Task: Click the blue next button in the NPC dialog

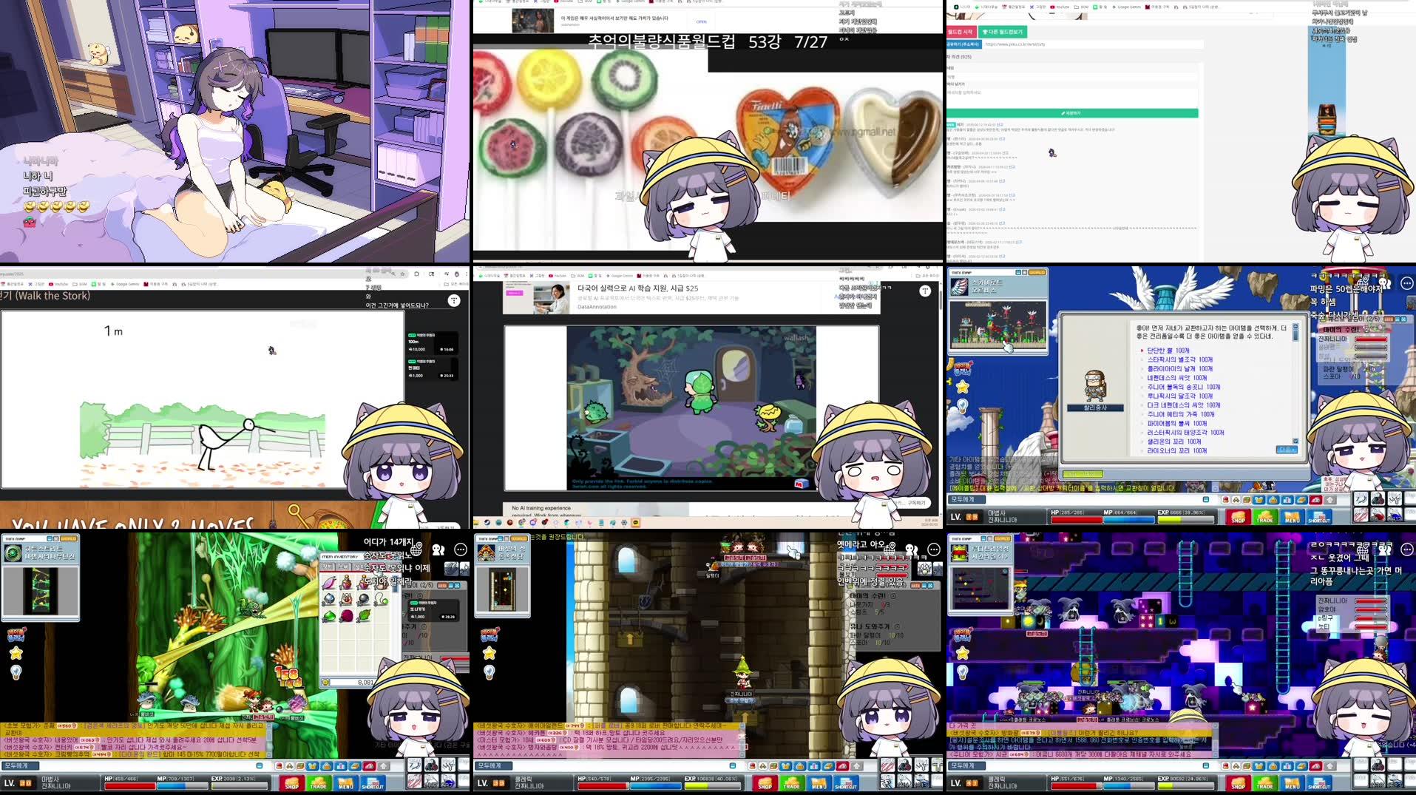Action: [x=1287, y=450]
